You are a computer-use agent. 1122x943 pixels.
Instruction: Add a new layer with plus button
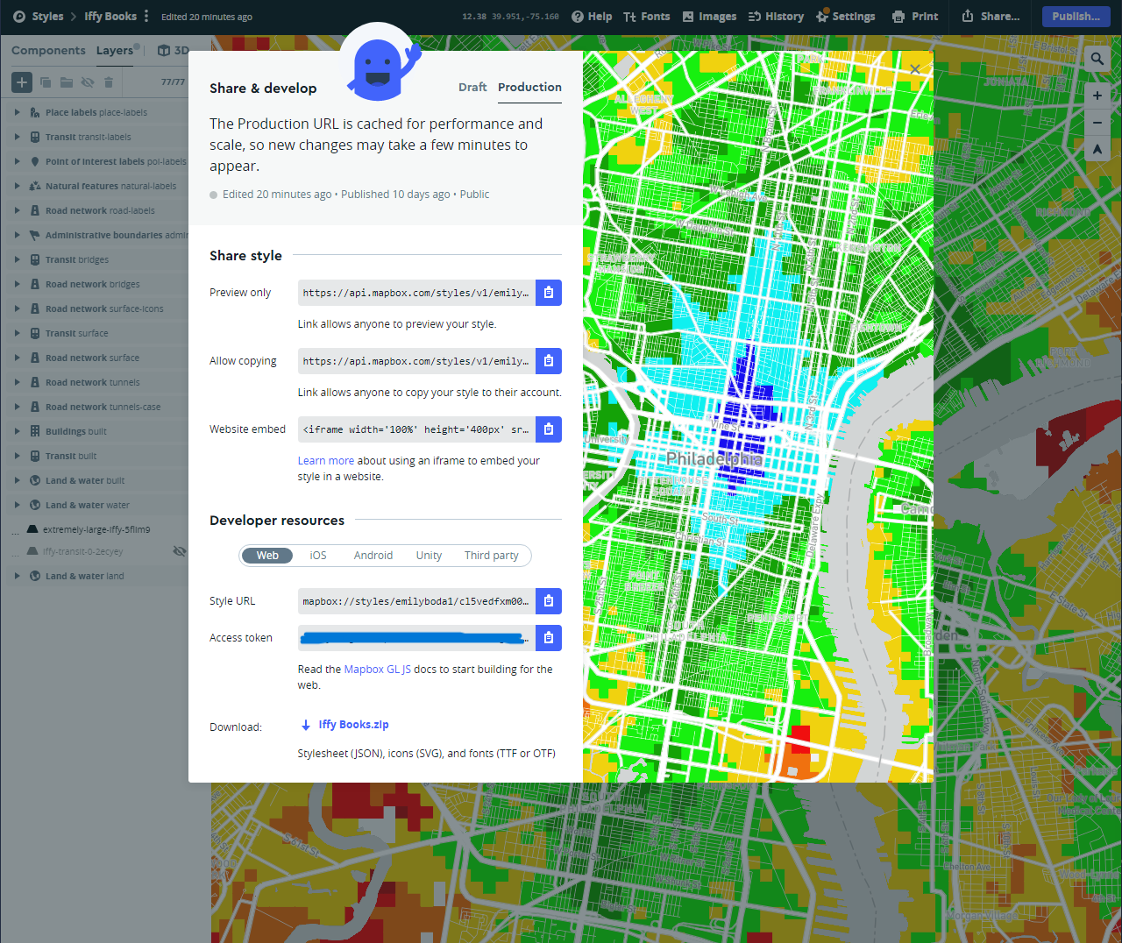(22, 82)
